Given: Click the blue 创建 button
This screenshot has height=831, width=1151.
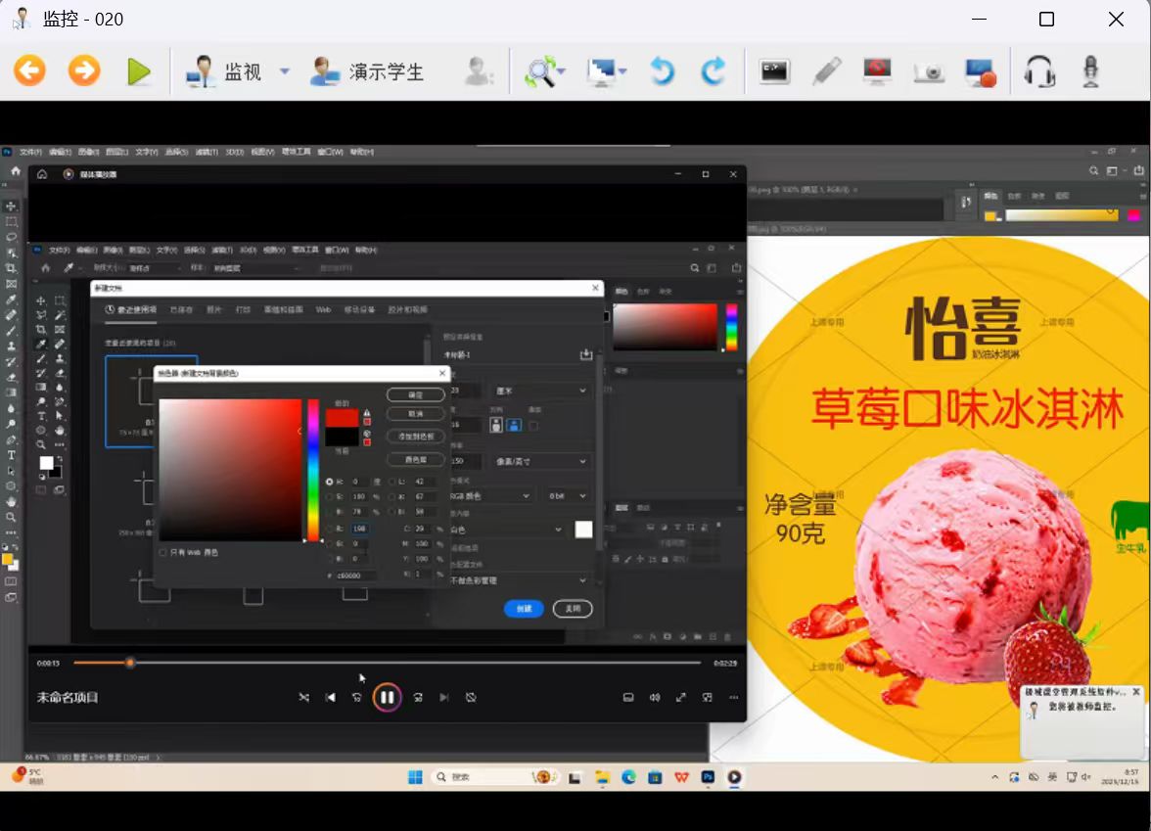Looking at the screenshot, I should (524, 609).
